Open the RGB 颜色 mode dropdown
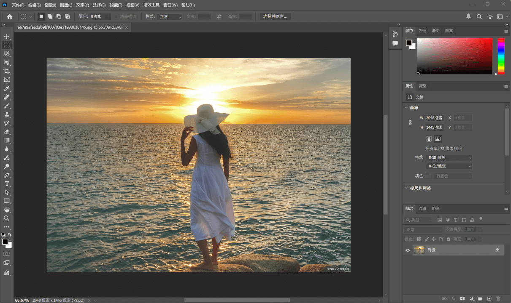511x303 pixels. pos(449,157)
